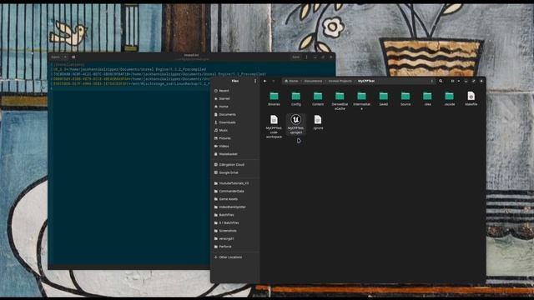The image size is (534, 300).
Task: Click Save button in text editor
Action: (x=296, y=57)
